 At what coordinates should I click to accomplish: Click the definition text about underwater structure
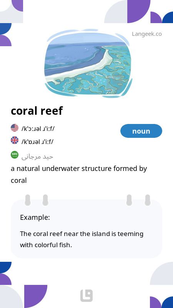tap(79, 174)
